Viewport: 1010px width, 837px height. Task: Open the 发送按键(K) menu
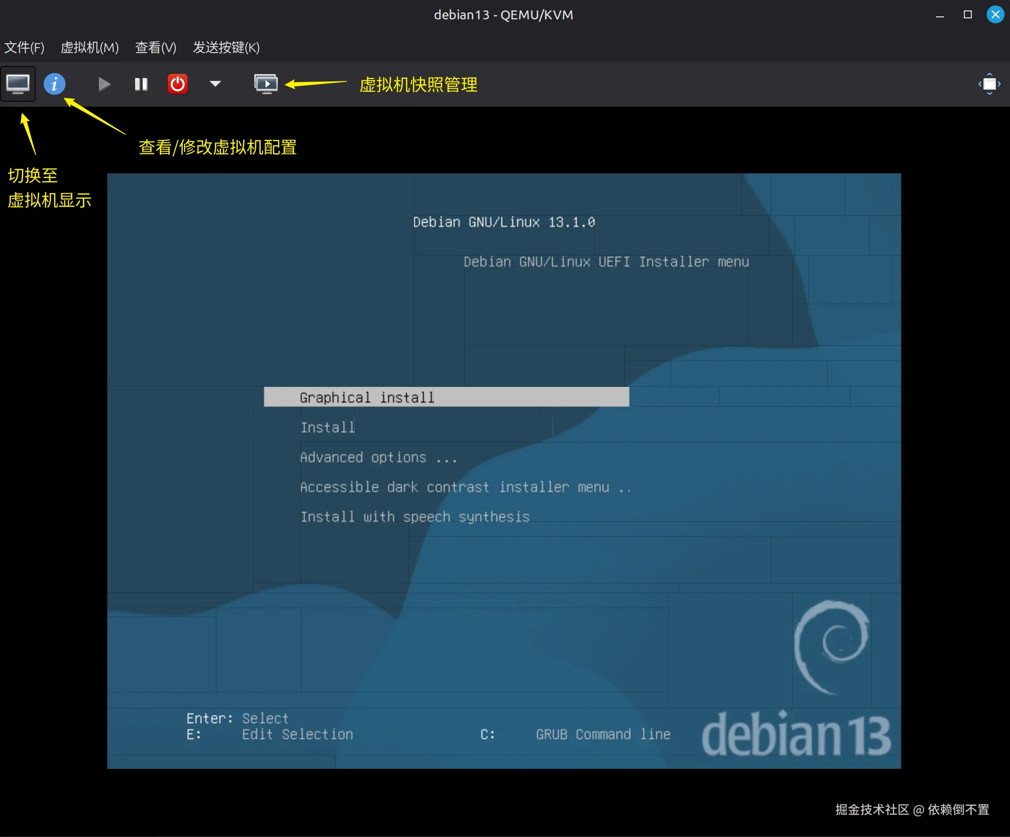pyautogui.click(x=226, y=47)
